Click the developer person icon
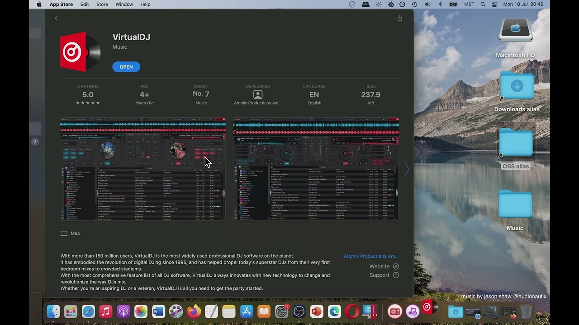This screenshot has height=325, width=579. (x=258, y=95)
